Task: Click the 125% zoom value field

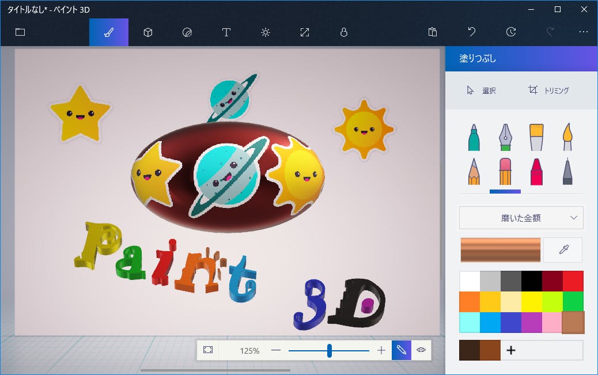Action: (249, 351)
